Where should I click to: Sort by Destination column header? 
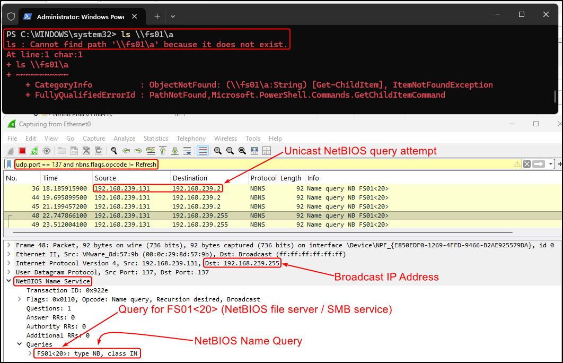pos(209,178)
